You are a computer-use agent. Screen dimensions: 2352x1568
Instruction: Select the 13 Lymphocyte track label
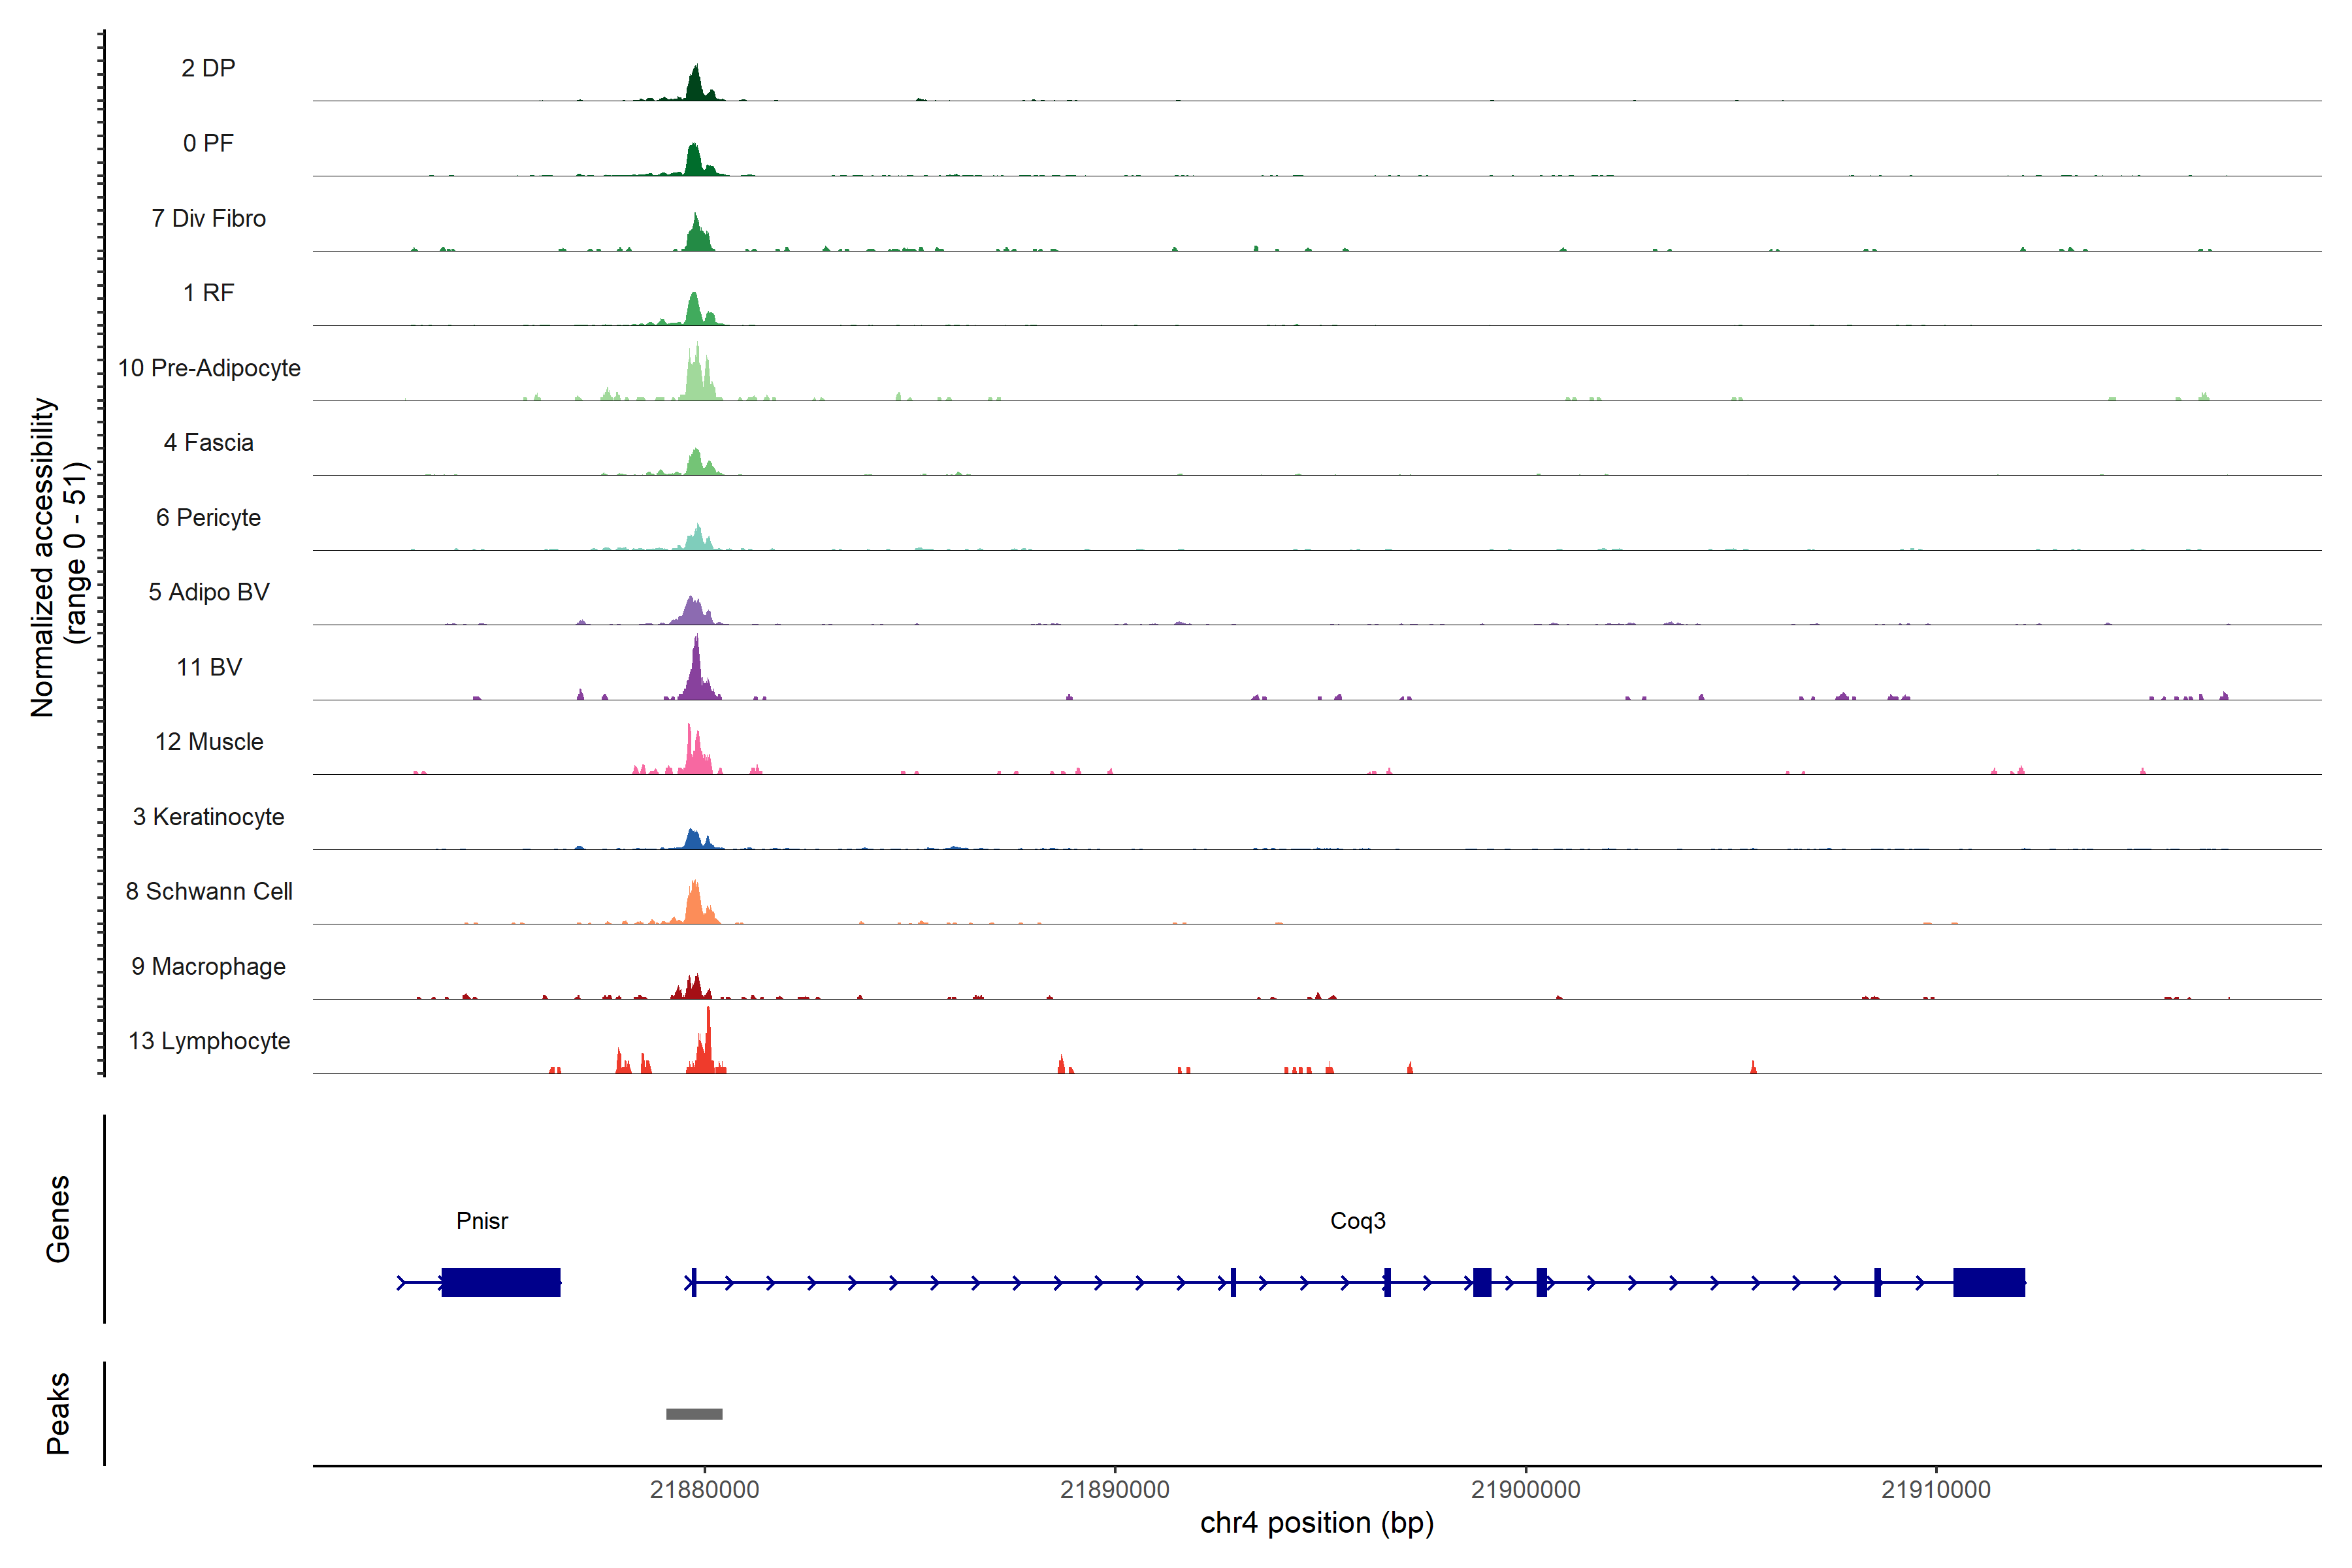[x=209, y=1041]
